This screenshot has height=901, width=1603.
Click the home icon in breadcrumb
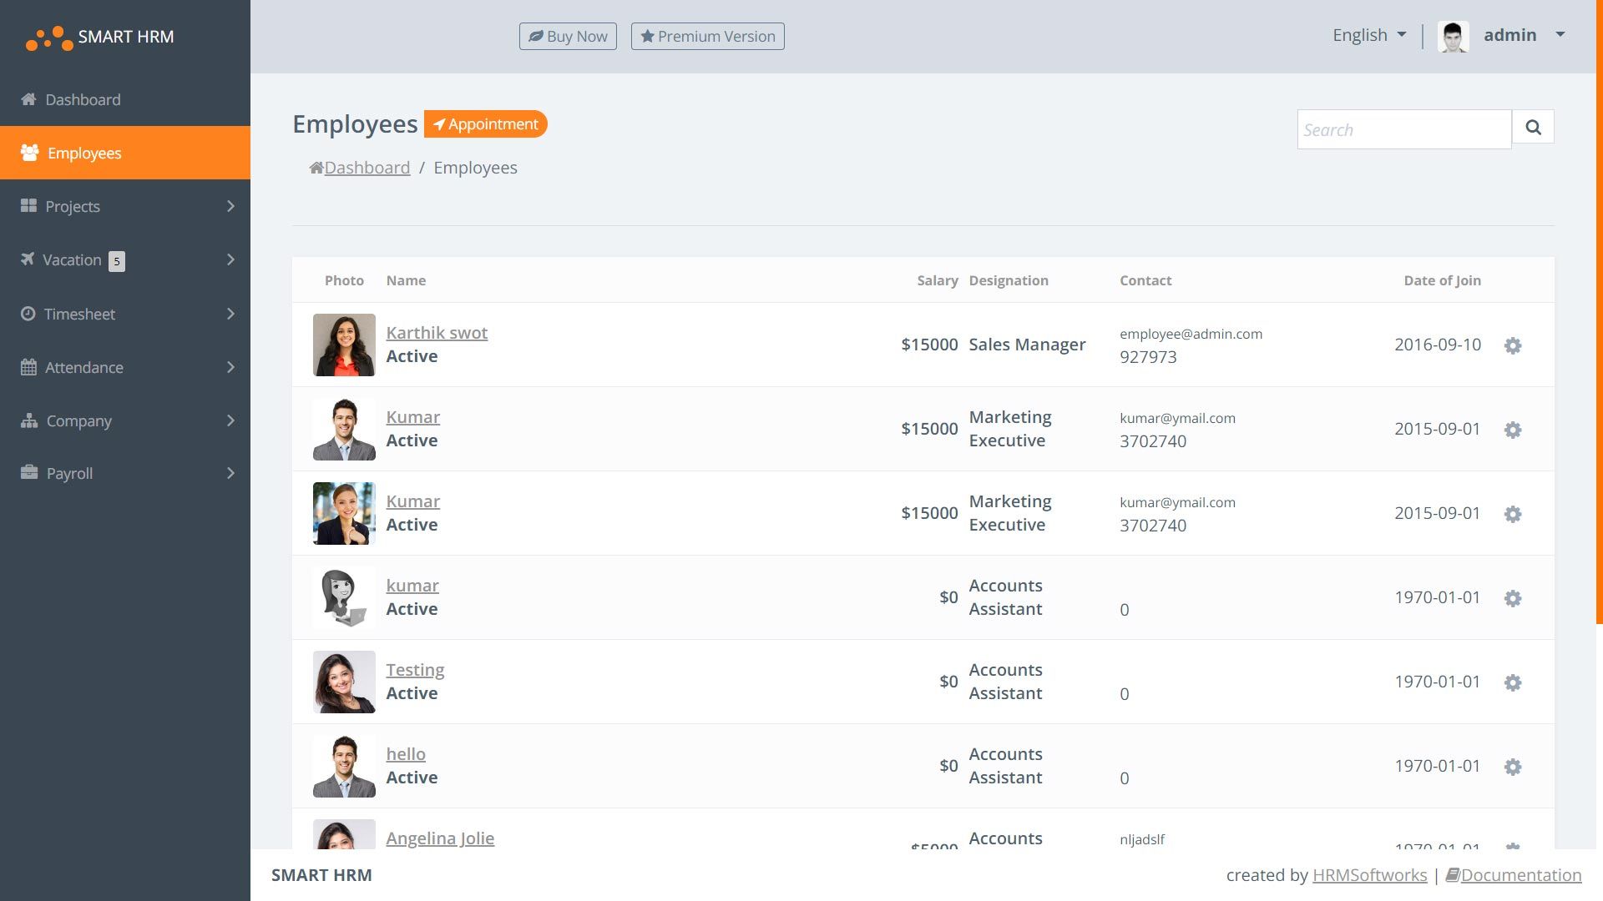pyautogui.click(x=316, y=168)
